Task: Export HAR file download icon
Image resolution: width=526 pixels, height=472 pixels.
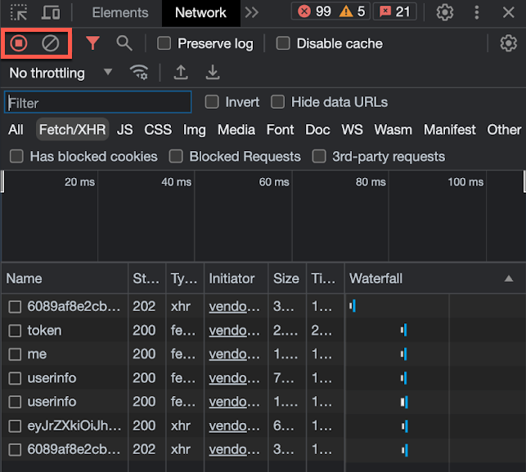Action: click(213, 73)
